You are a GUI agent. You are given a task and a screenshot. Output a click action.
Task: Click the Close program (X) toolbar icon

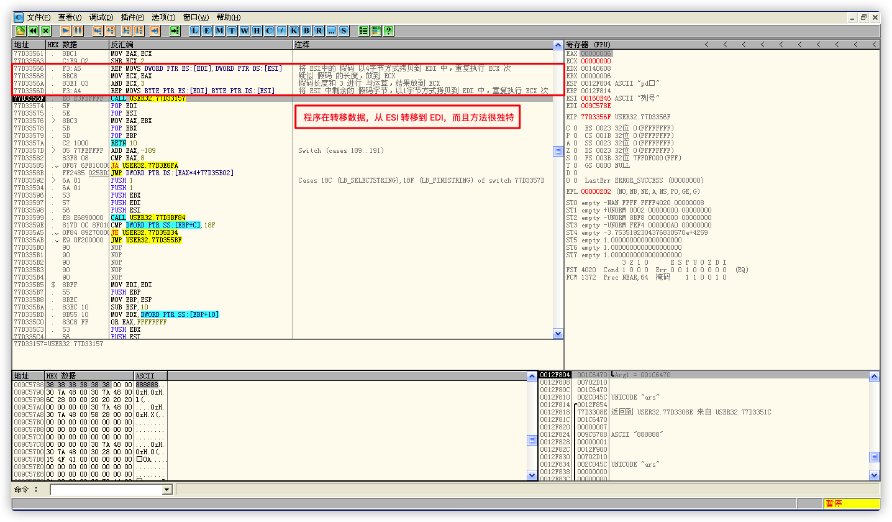tap(45, 30)
